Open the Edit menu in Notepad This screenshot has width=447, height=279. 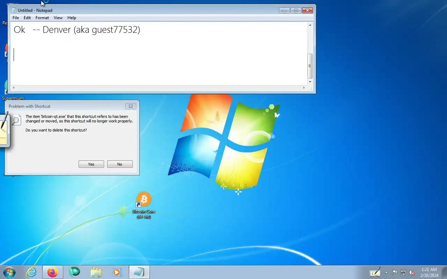27,18
